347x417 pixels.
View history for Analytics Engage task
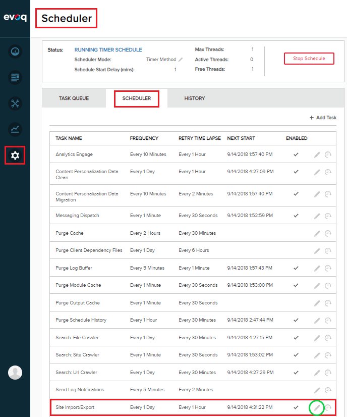point(328,154)
